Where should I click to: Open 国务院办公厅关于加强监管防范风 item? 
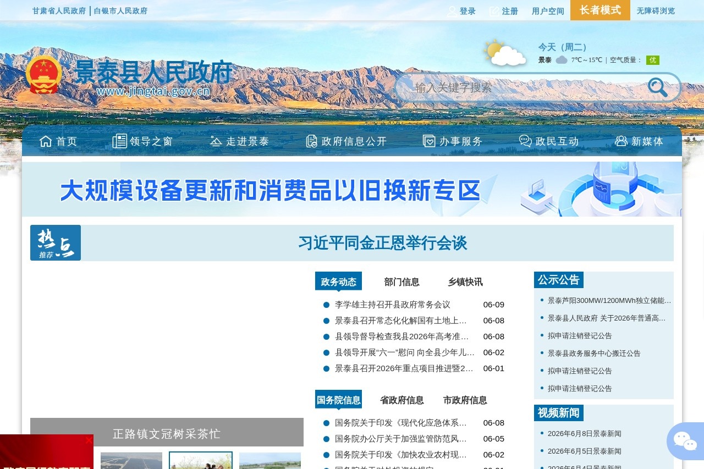[401, 439]
